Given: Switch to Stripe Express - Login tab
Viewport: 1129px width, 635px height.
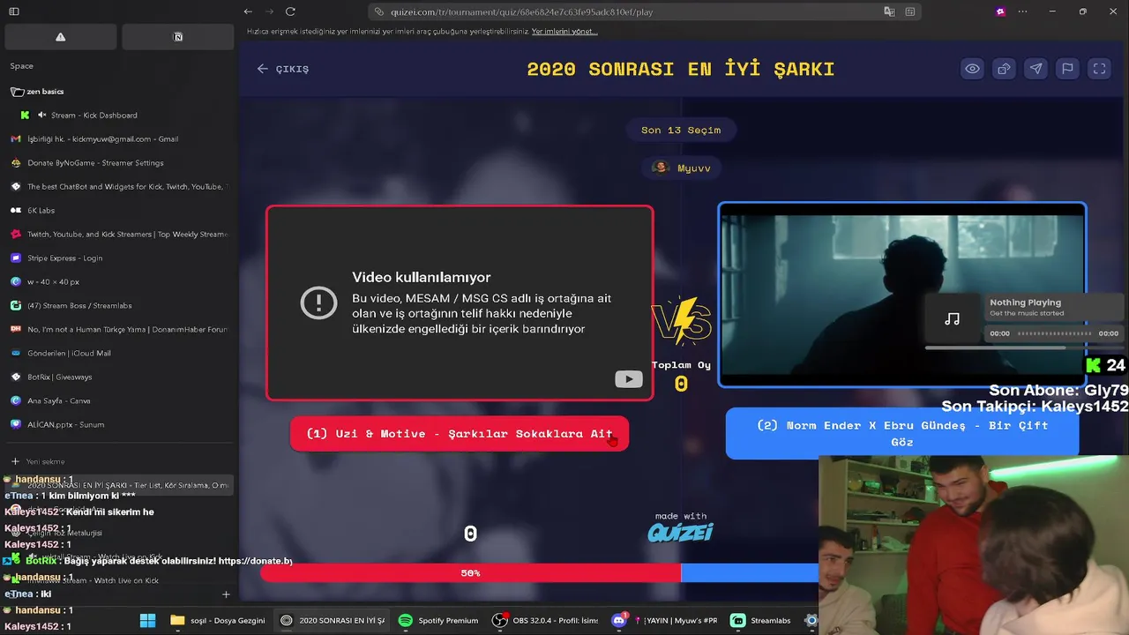Looking at the screenshot, I should tap(119, 258).
